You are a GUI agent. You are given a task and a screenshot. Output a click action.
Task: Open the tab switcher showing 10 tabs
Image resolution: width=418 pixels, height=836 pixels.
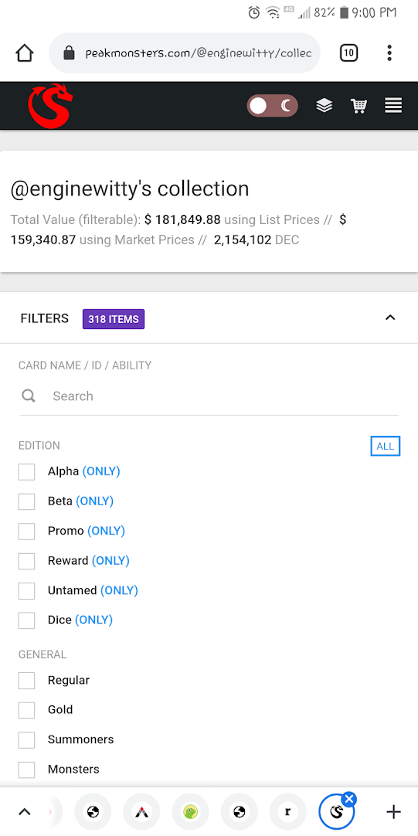(348, 53)
